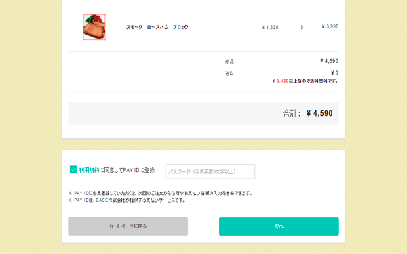Go back with カートページに戻る button

pyautogui.click(x=128, y=226)
